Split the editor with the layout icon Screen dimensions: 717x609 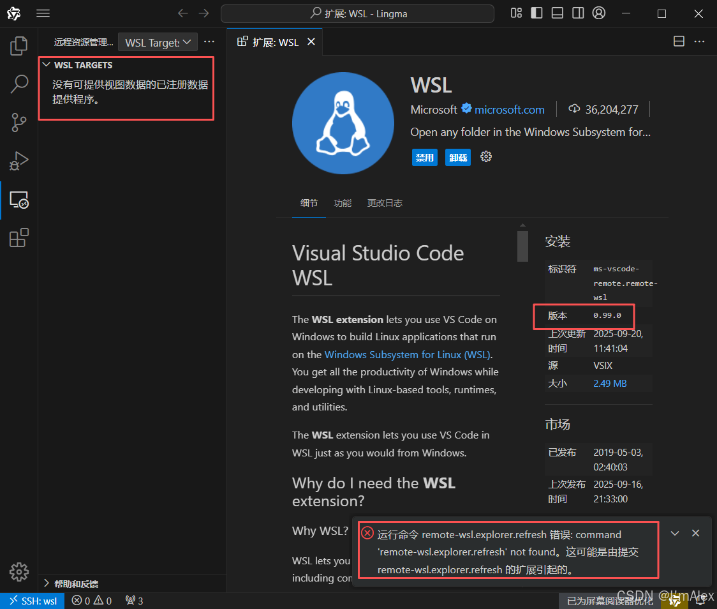coord(679,41)
